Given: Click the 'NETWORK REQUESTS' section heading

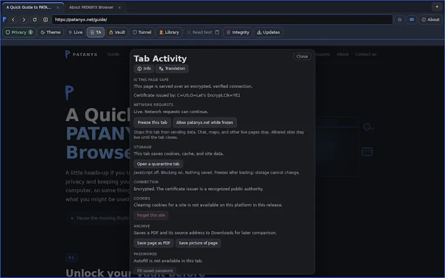Looking at the screenshot, I should (154, 105).
